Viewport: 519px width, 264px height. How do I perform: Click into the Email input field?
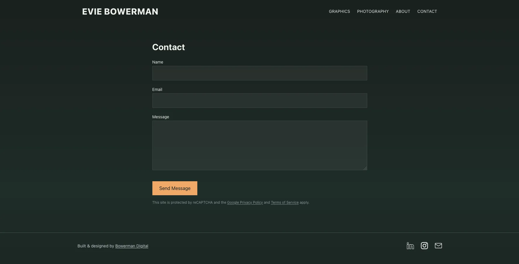(259, 101)
